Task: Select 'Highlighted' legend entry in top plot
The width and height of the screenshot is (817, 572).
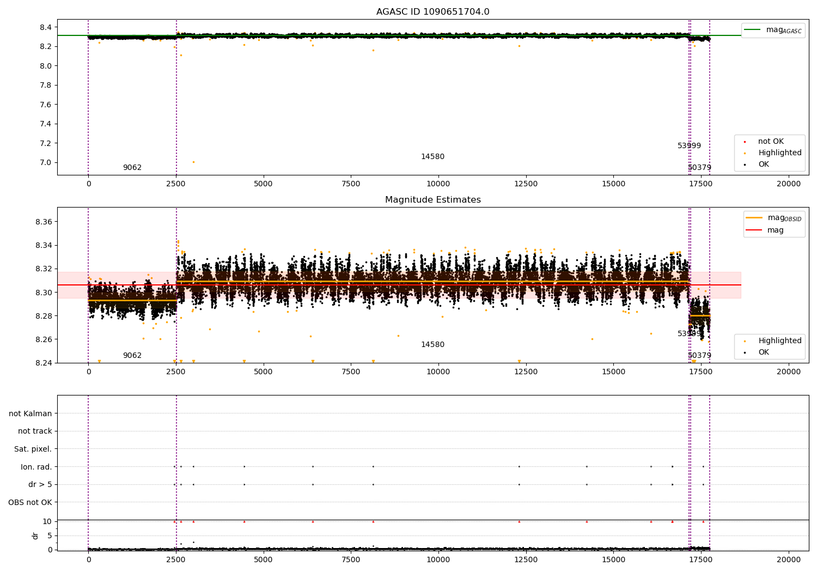Action: (x=780, y=153)
